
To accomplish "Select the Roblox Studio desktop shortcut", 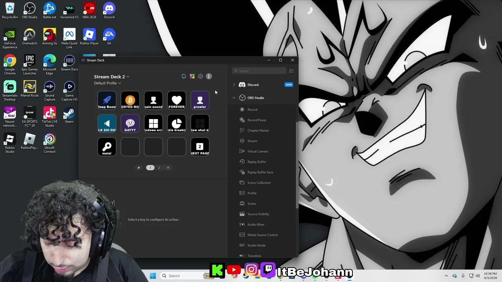I will tap(10, 143).
